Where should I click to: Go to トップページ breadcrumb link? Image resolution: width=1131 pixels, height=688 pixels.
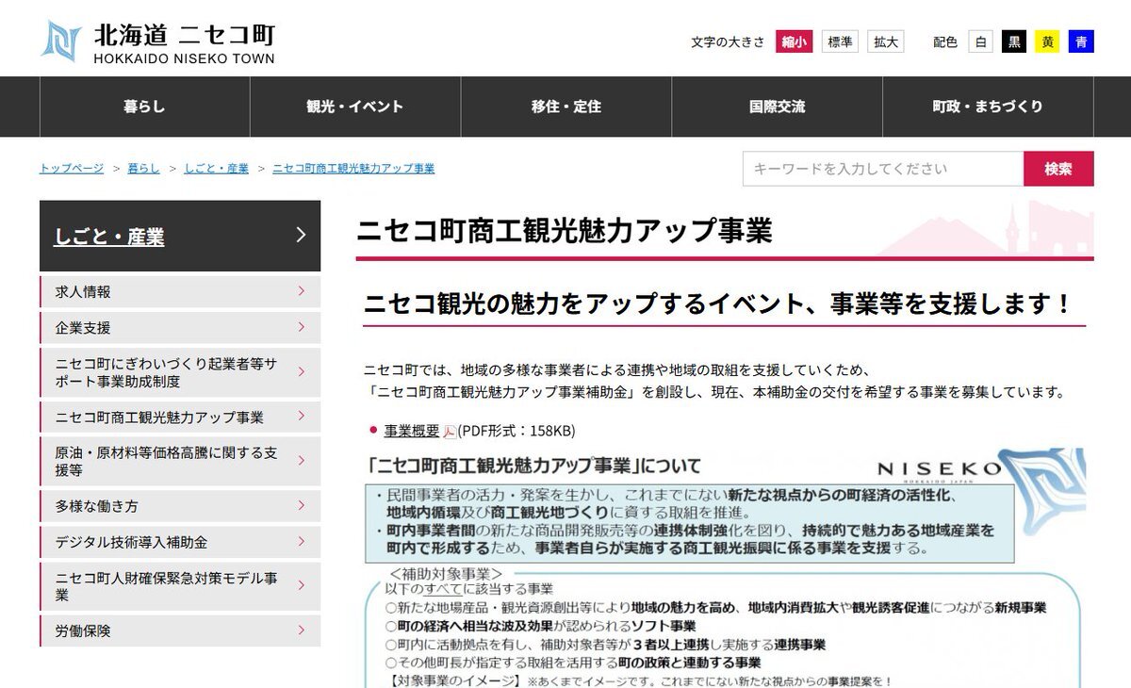tap(72, 169)
